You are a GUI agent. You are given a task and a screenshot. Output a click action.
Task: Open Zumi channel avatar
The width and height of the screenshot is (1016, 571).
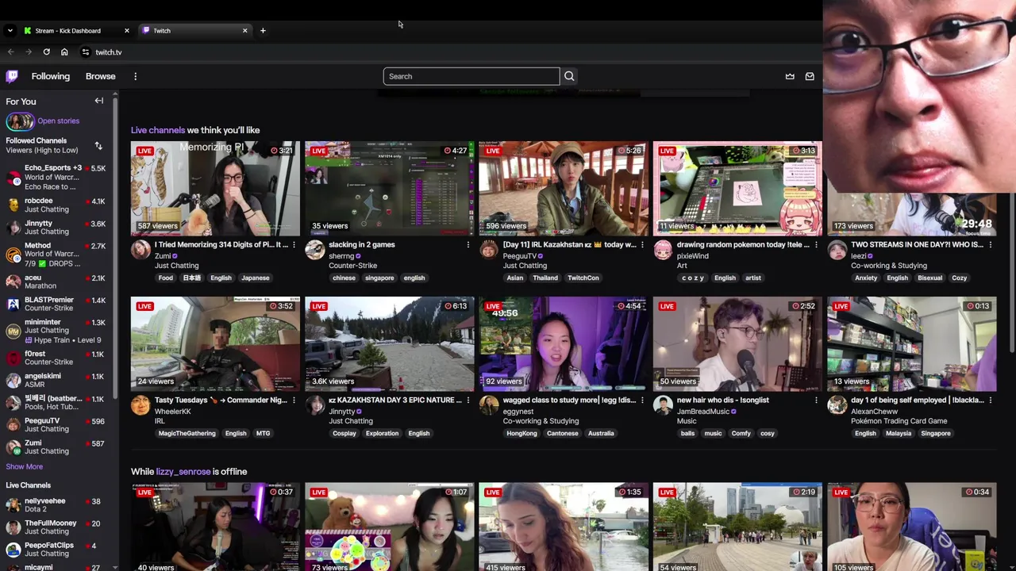click(140, 251)
